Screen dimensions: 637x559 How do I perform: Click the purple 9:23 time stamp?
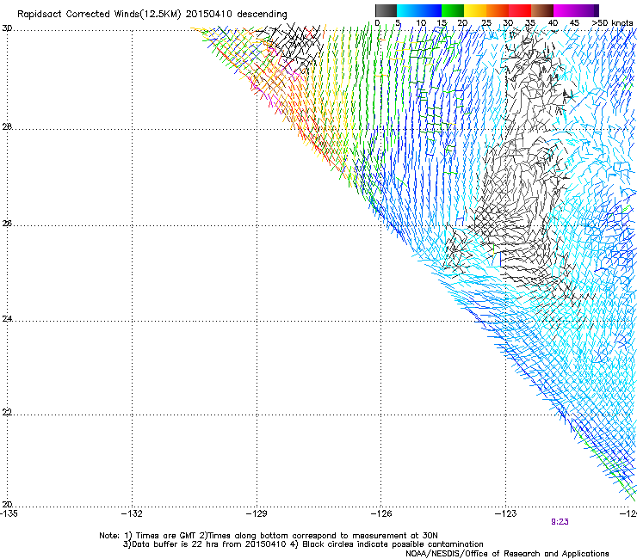[x=560, y=522]
